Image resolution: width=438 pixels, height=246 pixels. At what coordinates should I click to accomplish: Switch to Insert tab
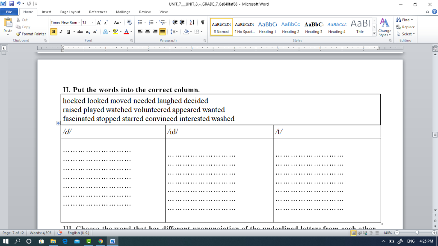click(x=47, y=12)
